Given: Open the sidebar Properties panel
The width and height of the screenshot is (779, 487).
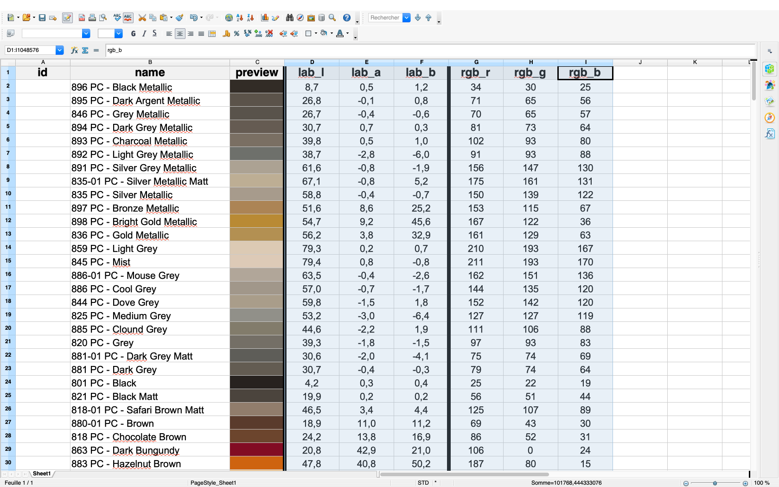Looking at the screenshot, I should click(770, 69).
